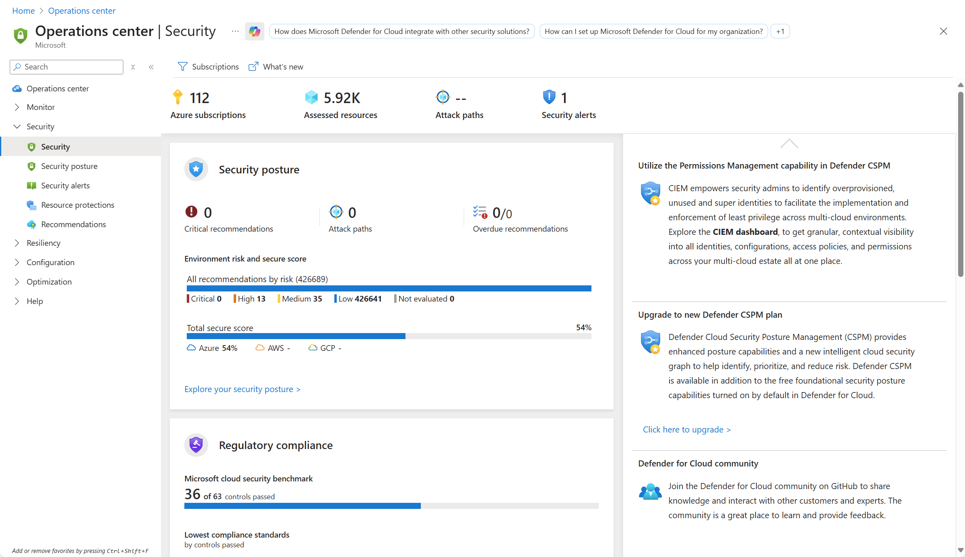
Task: Clear the sidebar search with X icon
Action: pyautogui.click(x=133, y=67)
